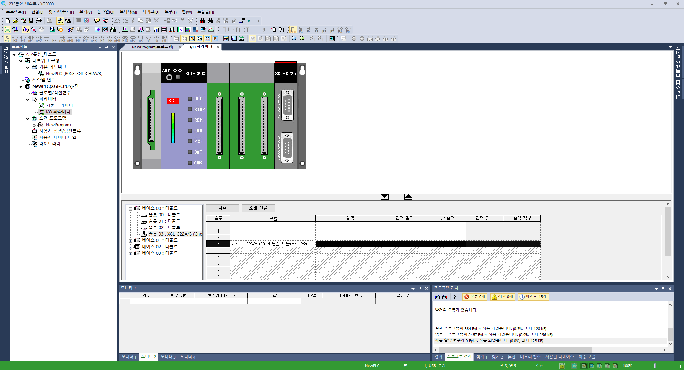Insert a coil with the F9 icon
Viewport: 684px width, 370px height.
point(78,38)
